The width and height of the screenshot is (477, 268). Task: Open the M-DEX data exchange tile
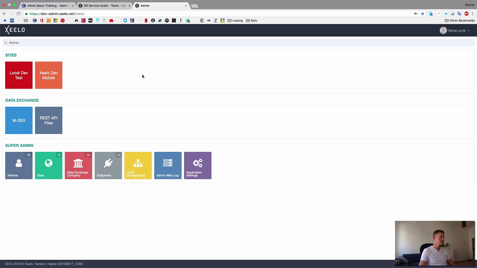pos(19,120)
